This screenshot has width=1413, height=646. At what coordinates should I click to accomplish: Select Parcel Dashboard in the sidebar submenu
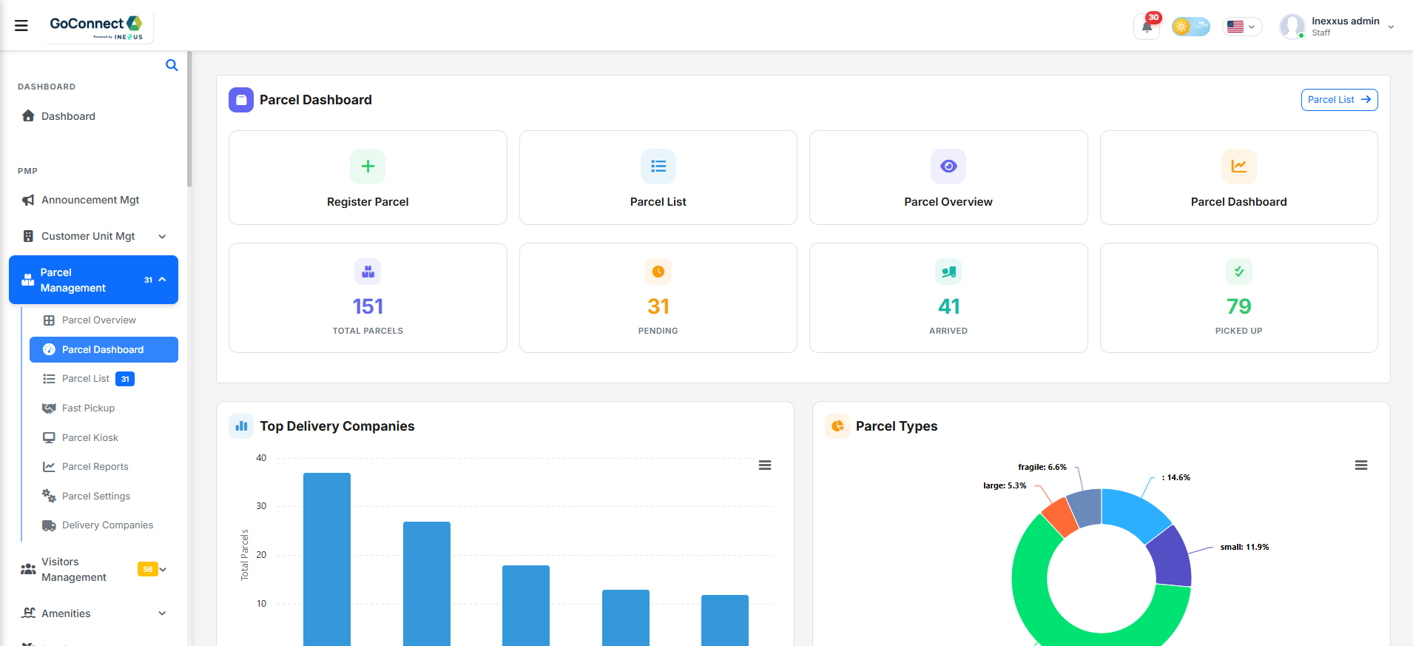tap(104, 349)
